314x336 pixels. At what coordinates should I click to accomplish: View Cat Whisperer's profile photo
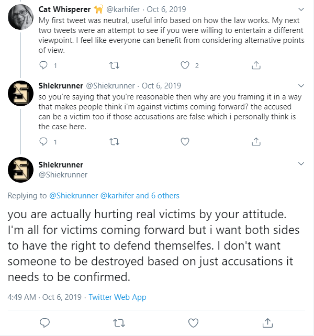pos(20,17)
